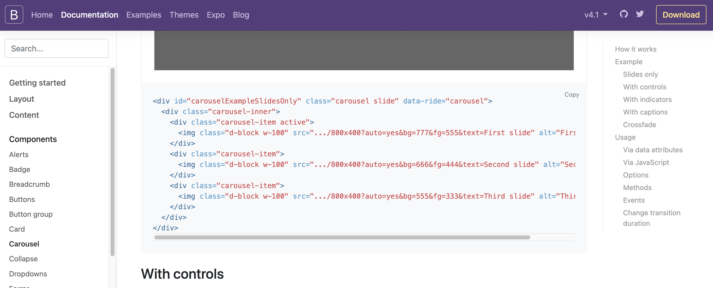
Task: Open Button group in the sidebar
Action: [31, 214]
